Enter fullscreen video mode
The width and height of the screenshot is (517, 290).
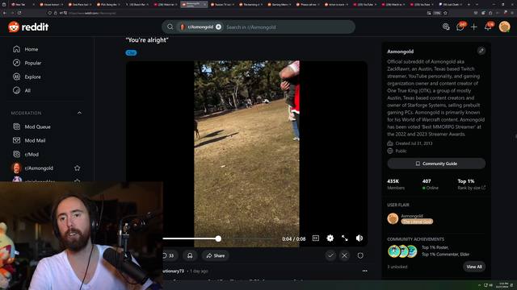click(345, 238)
